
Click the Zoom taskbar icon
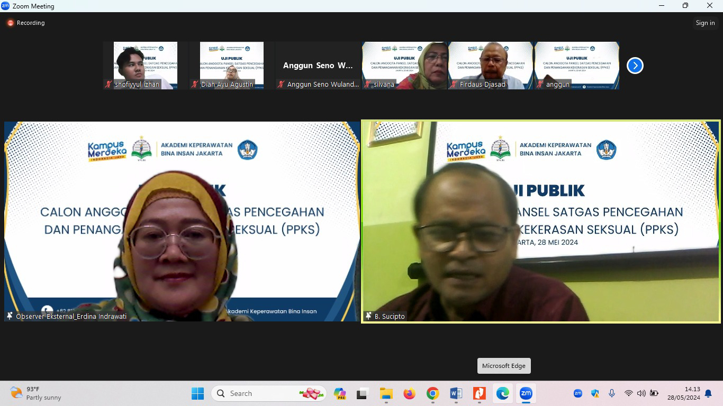coord(526,393)
